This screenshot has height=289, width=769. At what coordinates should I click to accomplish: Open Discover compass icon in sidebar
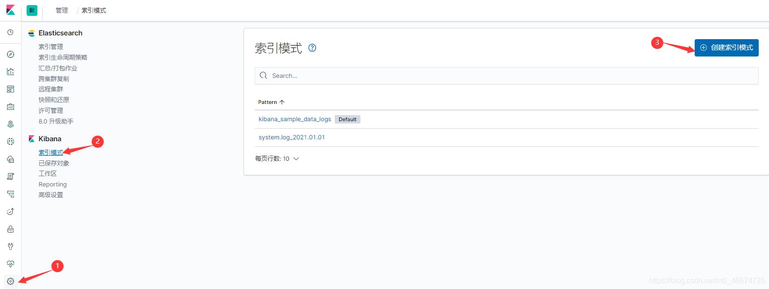click(10, 55)
